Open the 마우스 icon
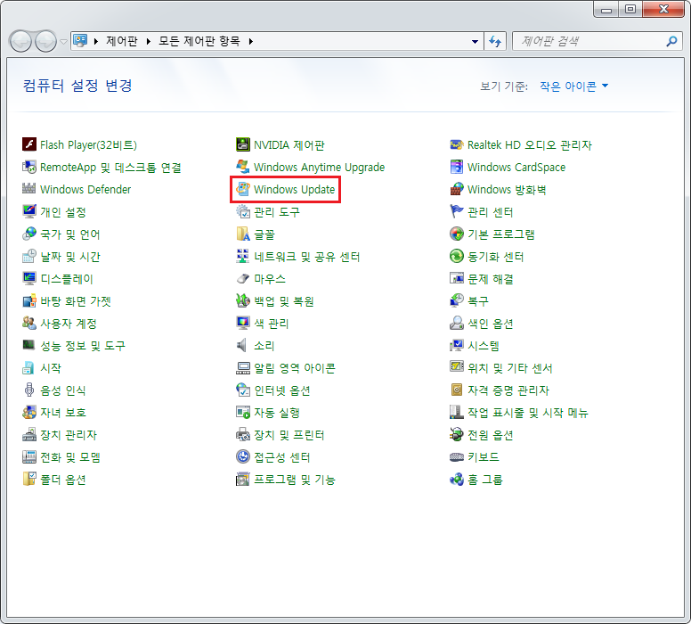The image size is (691, 624). point(243,278)
